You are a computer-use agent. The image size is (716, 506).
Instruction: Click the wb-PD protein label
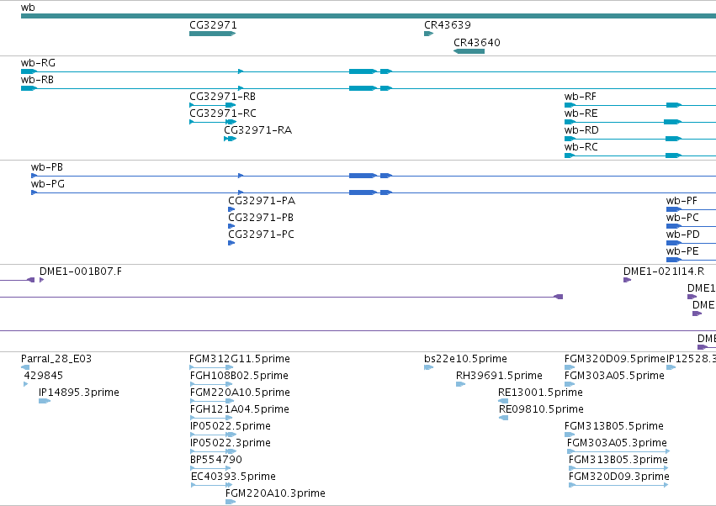(682, 235)
